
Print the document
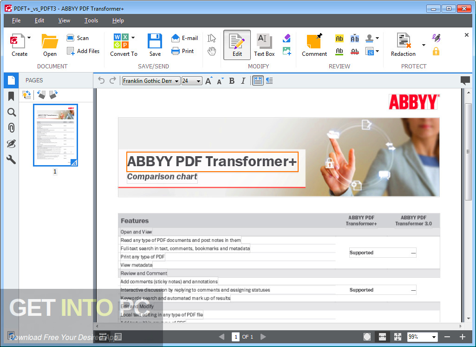click(x=183, y=51)
